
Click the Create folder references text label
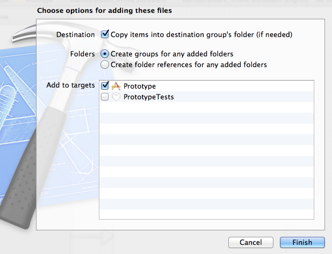point(189,64)
